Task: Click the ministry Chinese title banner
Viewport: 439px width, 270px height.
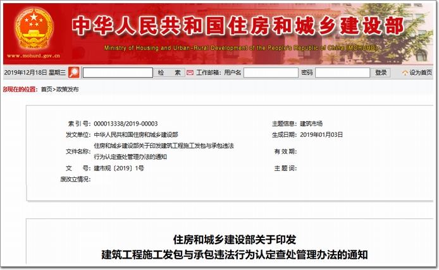Action: pyautogui.click(x=238, y=26)
